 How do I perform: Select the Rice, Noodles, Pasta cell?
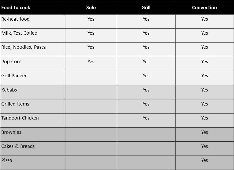[x=32, y=50]
